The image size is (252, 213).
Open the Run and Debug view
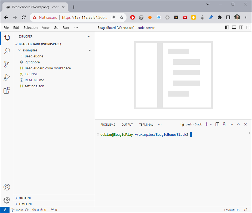pyautogui.click(x=7, y=78)
